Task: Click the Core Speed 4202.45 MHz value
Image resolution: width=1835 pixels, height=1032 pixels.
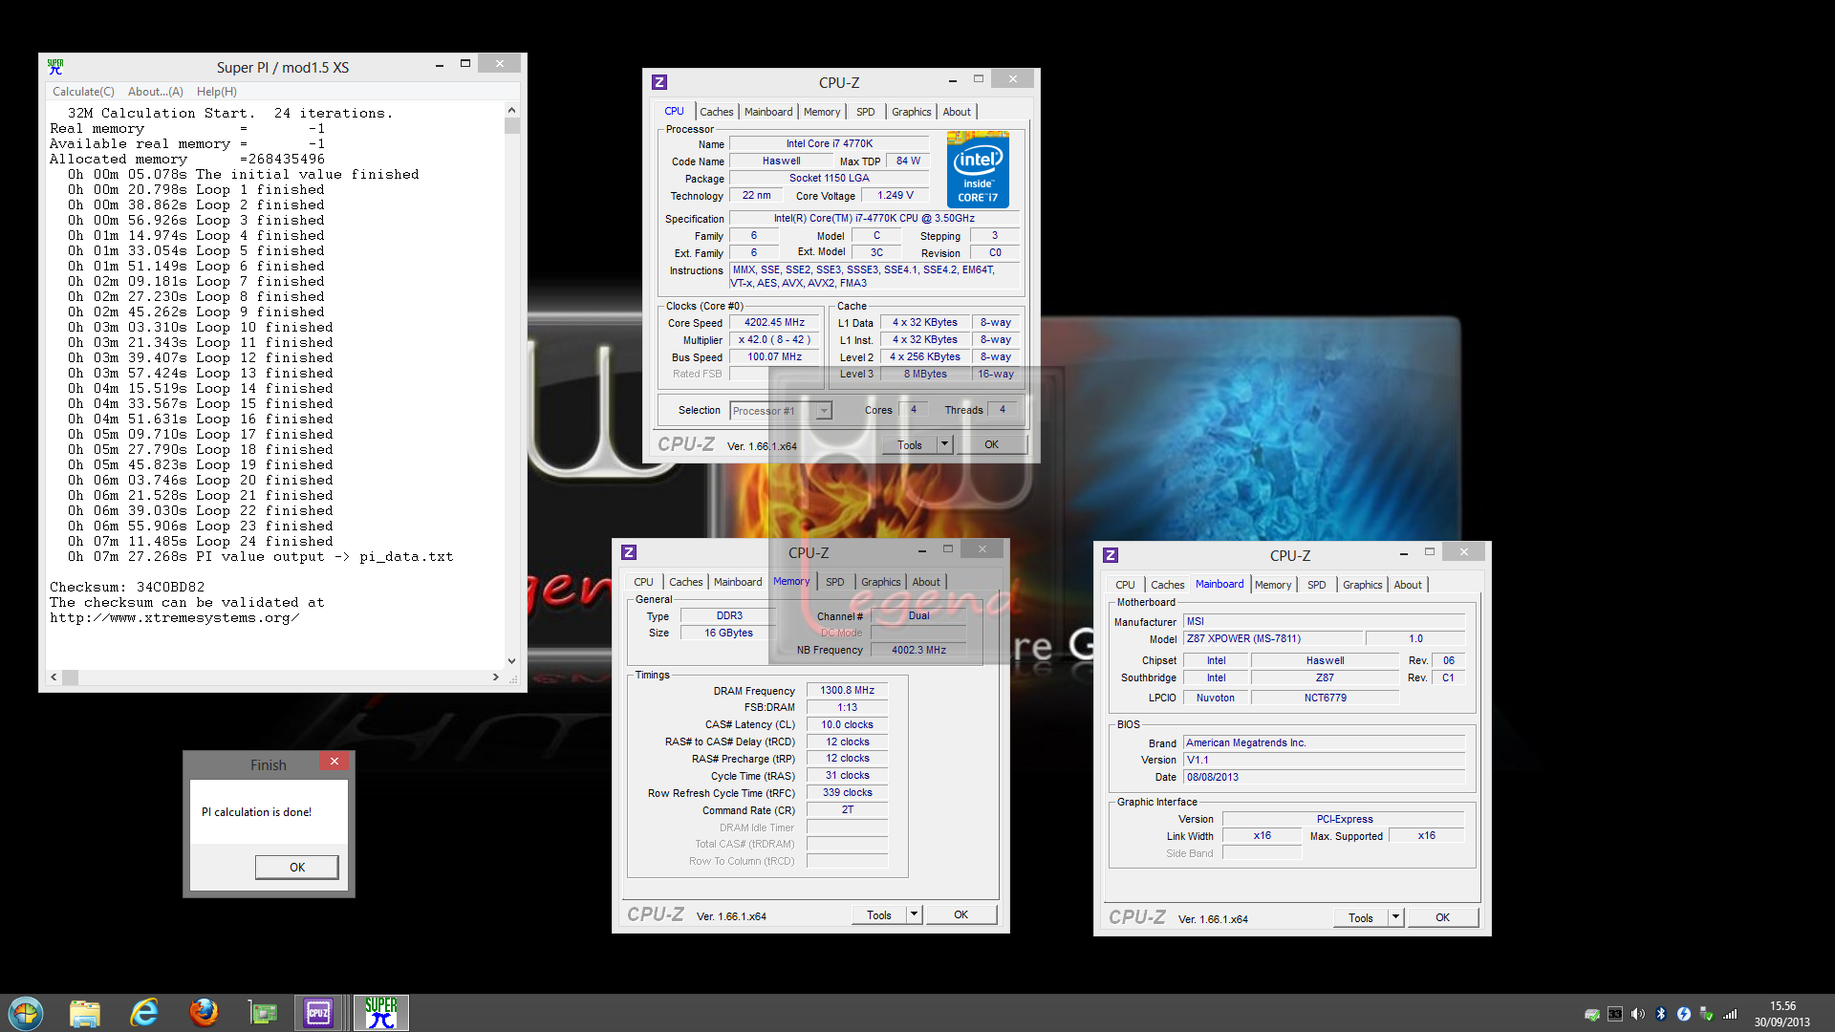Action: pos(775,323)
